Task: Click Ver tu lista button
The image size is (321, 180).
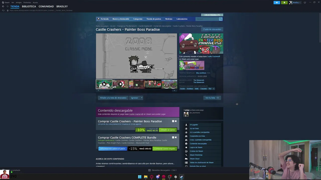Action: tap(212, 98)
